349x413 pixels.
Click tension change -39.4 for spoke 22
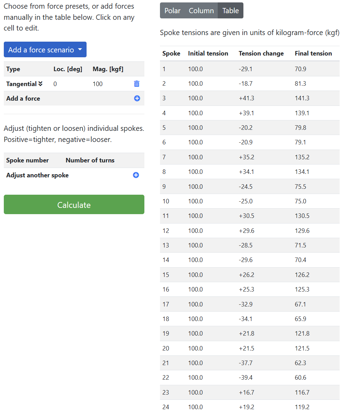245,378
